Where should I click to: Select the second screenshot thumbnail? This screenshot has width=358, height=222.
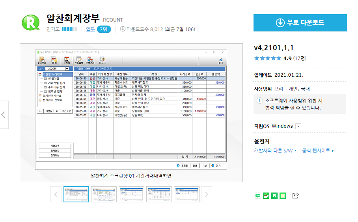(x=104, y=194)
